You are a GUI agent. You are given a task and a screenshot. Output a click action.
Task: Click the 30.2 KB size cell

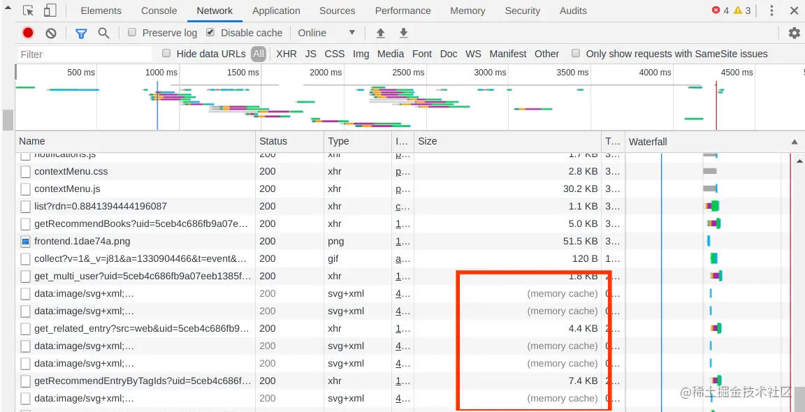(x=508, y=189)
